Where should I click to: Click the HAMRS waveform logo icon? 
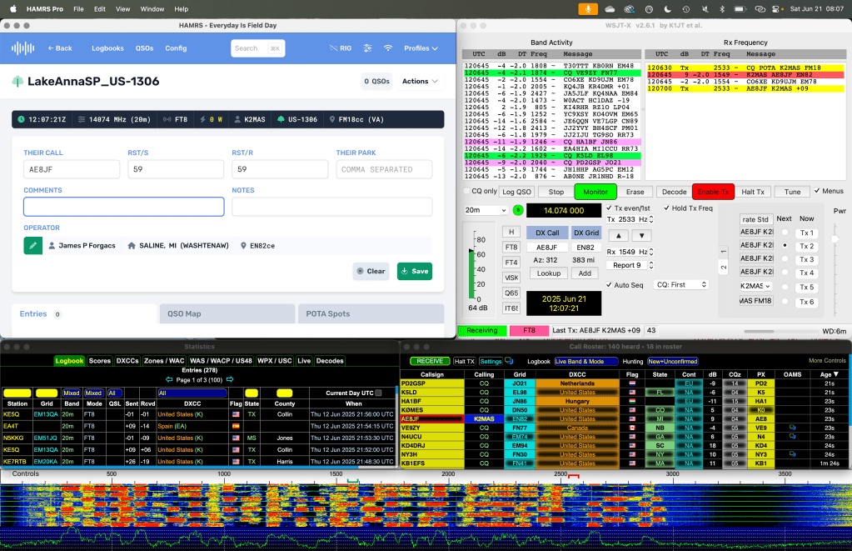[x=23, y=48]
